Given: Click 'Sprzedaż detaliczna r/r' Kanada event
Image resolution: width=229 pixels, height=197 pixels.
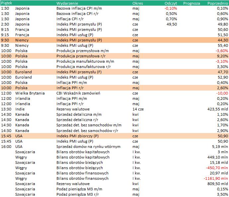Looking at the screenshot, I should (77, 120).
